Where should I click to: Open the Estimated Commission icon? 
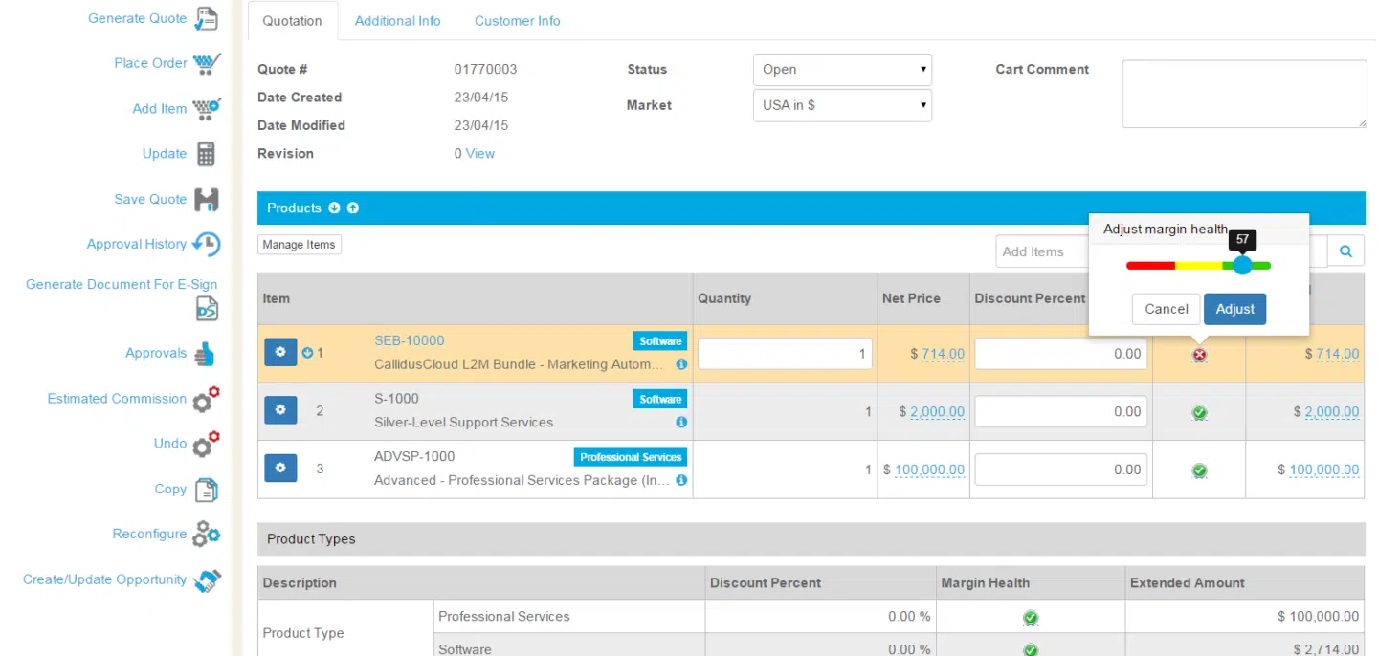(204, 399)
